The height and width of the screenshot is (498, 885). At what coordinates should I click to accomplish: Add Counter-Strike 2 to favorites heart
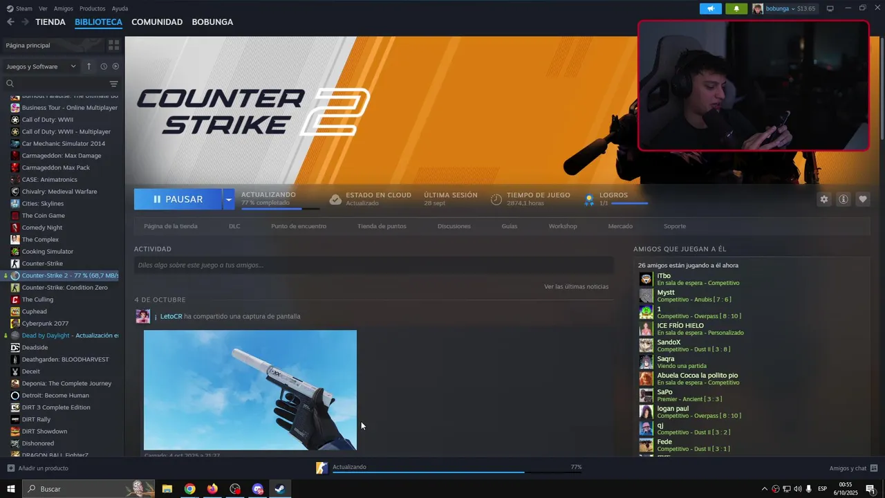(x=863, y=199)
